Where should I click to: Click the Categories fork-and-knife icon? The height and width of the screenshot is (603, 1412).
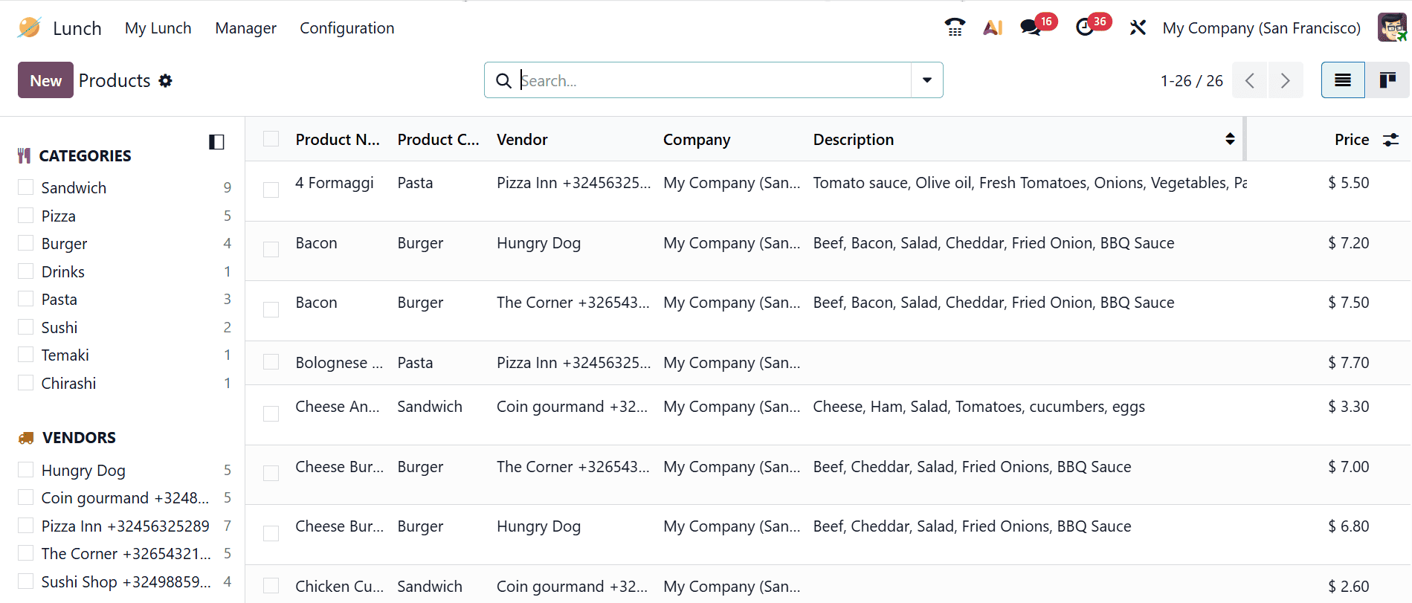(x=25, y=155)
